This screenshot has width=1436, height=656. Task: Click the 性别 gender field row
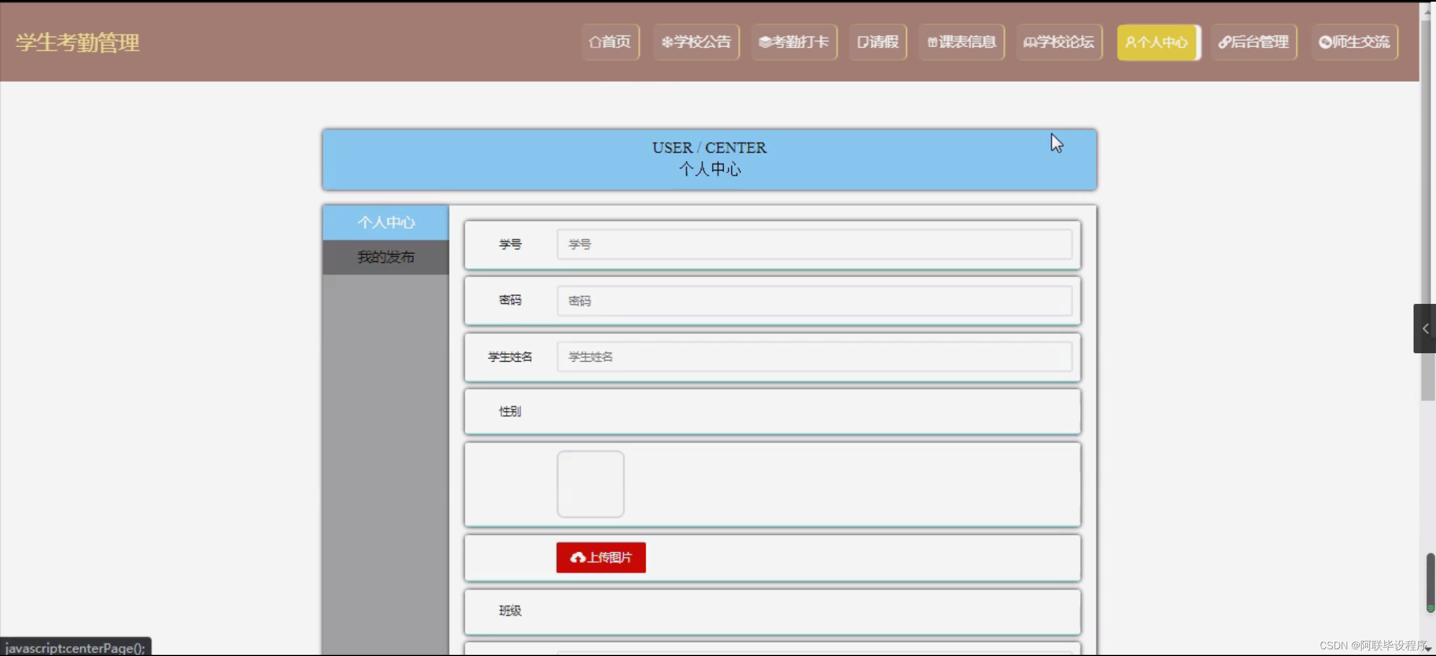coord(771,411)
